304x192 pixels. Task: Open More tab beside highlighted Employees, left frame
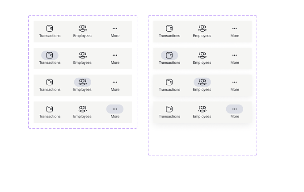[x=115, y=85]
